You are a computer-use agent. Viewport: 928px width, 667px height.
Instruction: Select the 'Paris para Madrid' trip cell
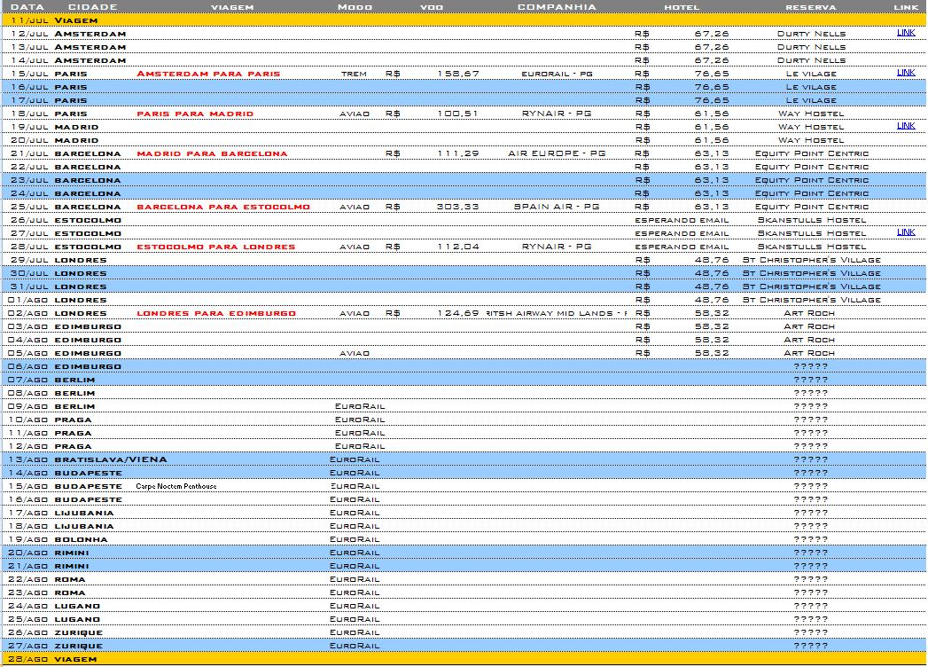(195, 114)
